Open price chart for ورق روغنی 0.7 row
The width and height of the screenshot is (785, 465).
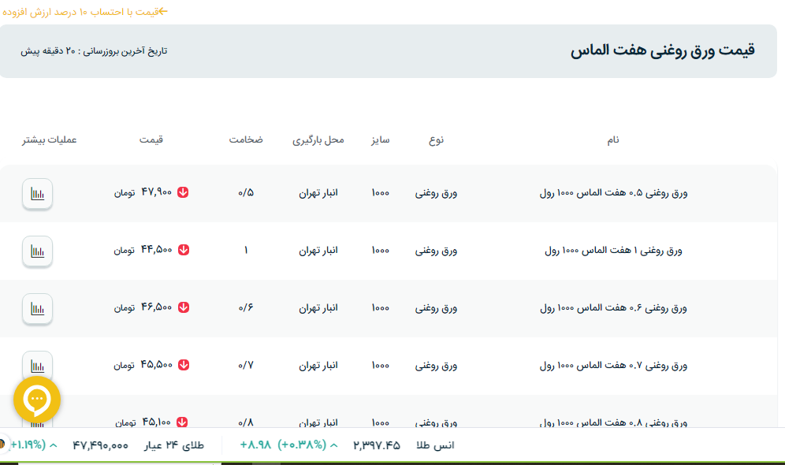(x=37, y=365)
